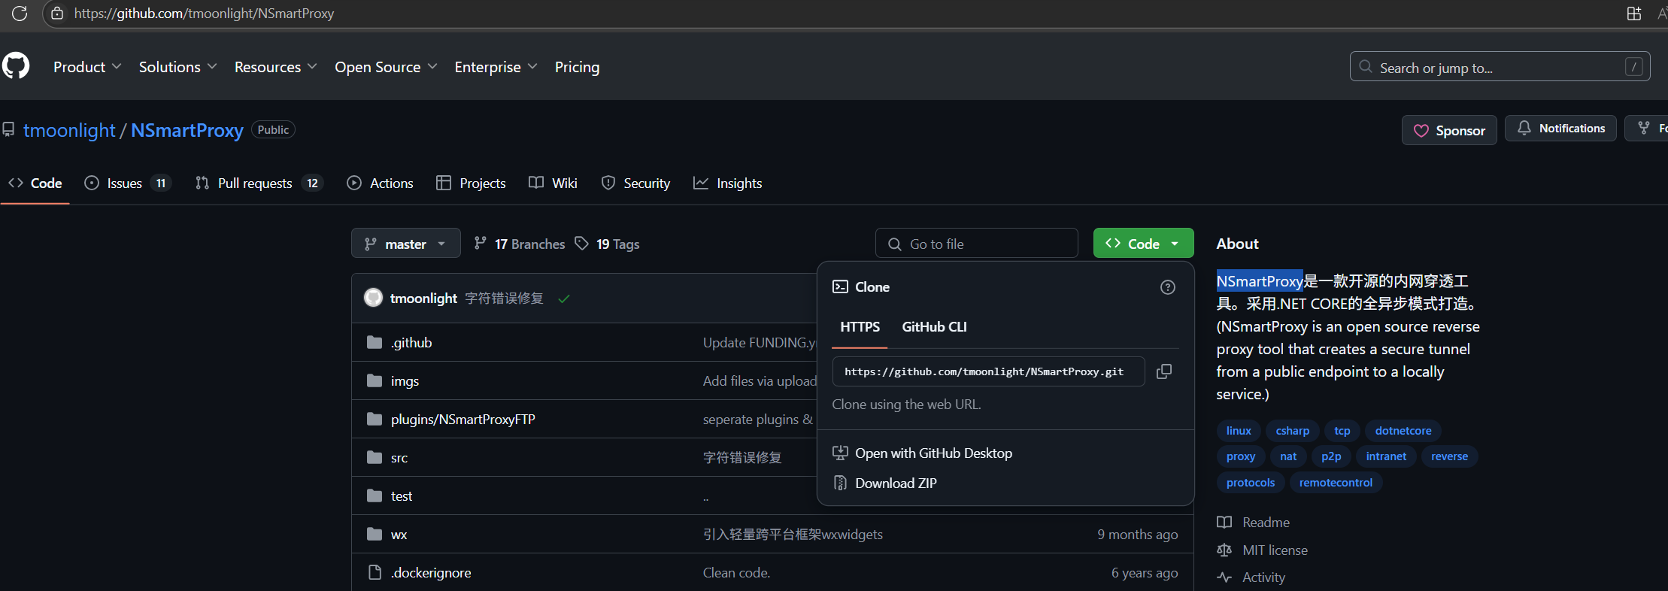This screenshot has width=1668, height=591.
Task: Click the MIT license scale icon
Action: (x=1224, y=550)
